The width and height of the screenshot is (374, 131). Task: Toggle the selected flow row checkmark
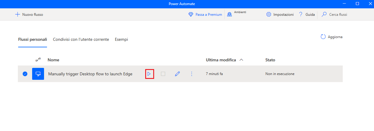coord(25,74)
